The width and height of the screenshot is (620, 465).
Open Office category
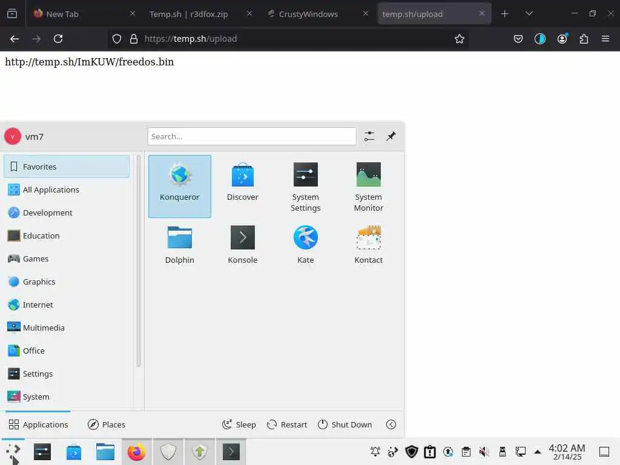(67, 351)
